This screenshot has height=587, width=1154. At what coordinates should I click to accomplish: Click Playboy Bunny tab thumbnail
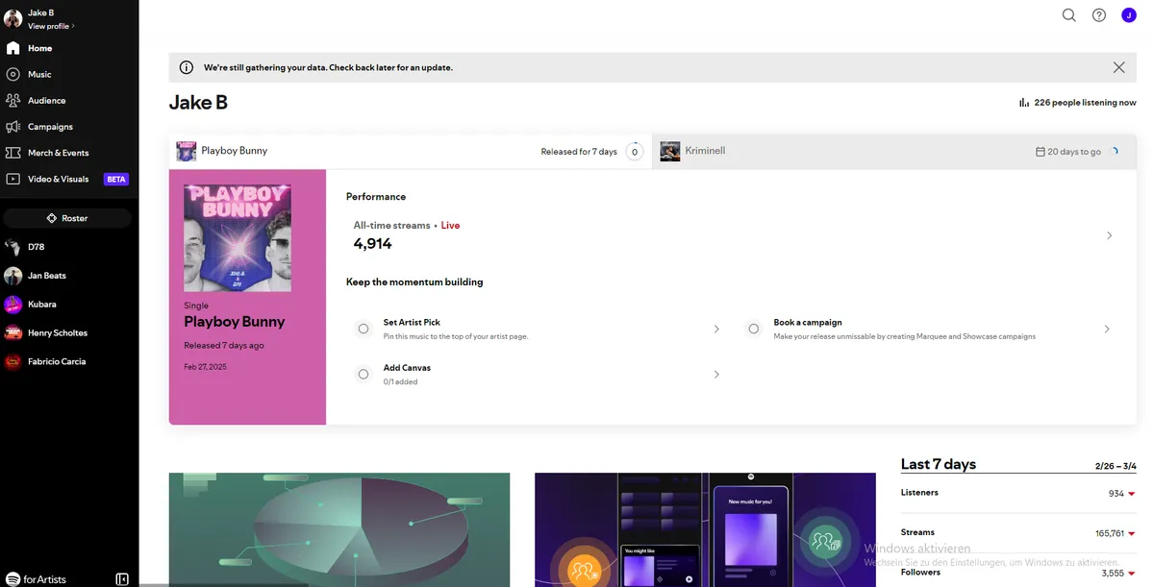pos(186,151)
